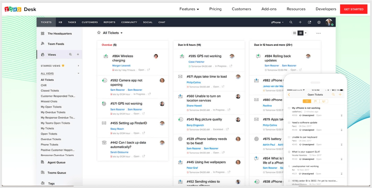Collapse the All Views section arrow
This screenshot has height=188, width=372.
(x=78, y=74)
